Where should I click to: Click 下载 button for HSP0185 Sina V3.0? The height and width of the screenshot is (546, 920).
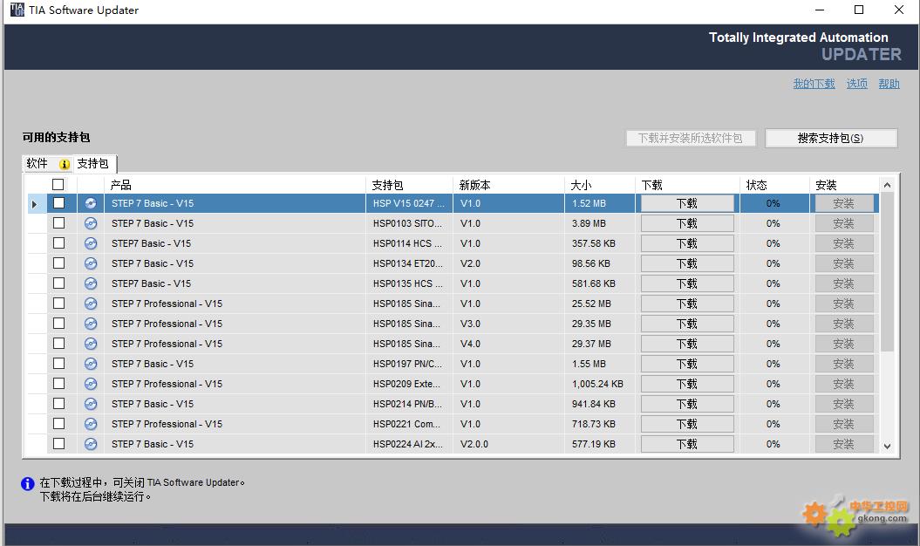687,324
